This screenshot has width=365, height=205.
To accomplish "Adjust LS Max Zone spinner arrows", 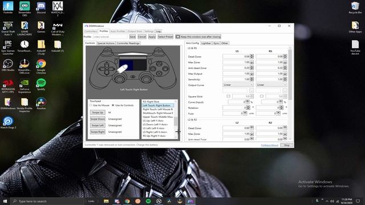I will tap(252, 62).
